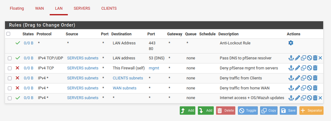Check the Internet access + OS/Wazuh updates row
331x121 pixels.
(9, 98)
